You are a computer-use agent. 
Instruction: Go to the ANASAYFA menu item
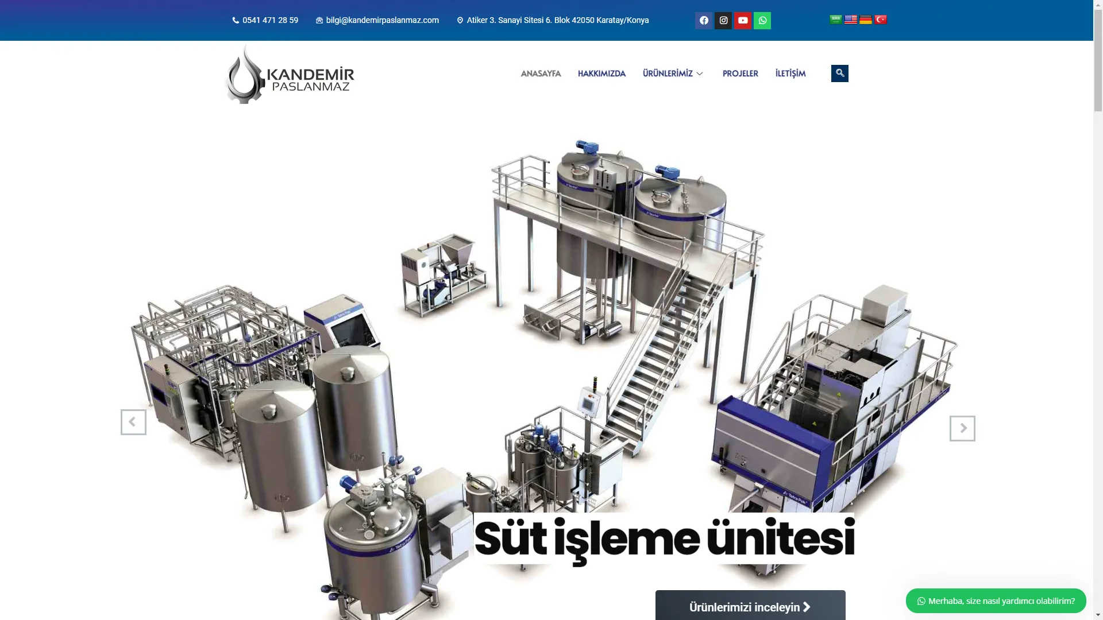pyautogui.click(x=541, y=73)
